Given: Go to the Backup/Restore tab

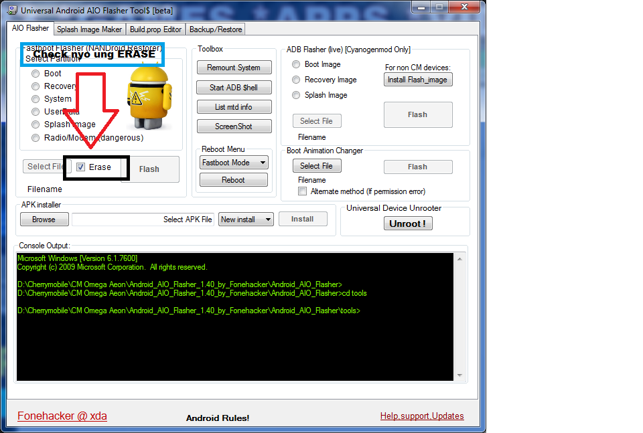Looking at the screenshot, I should coord(215,29).
